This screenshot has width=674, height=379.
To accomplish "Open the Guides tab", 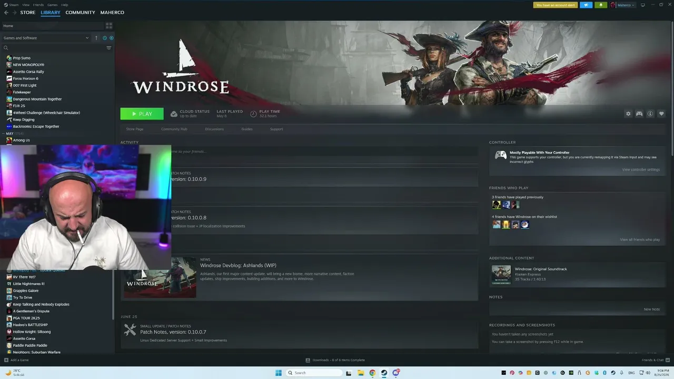I will tap(247, 129).
